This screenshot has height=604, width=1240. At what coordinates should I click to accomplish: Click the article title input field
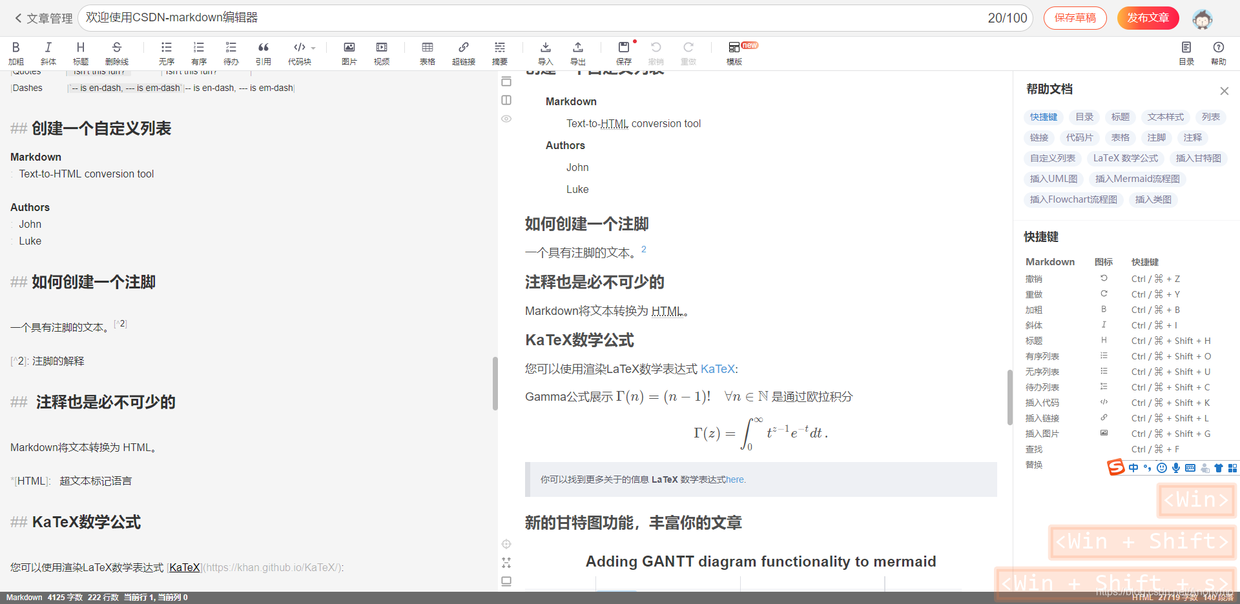point(555,18)
